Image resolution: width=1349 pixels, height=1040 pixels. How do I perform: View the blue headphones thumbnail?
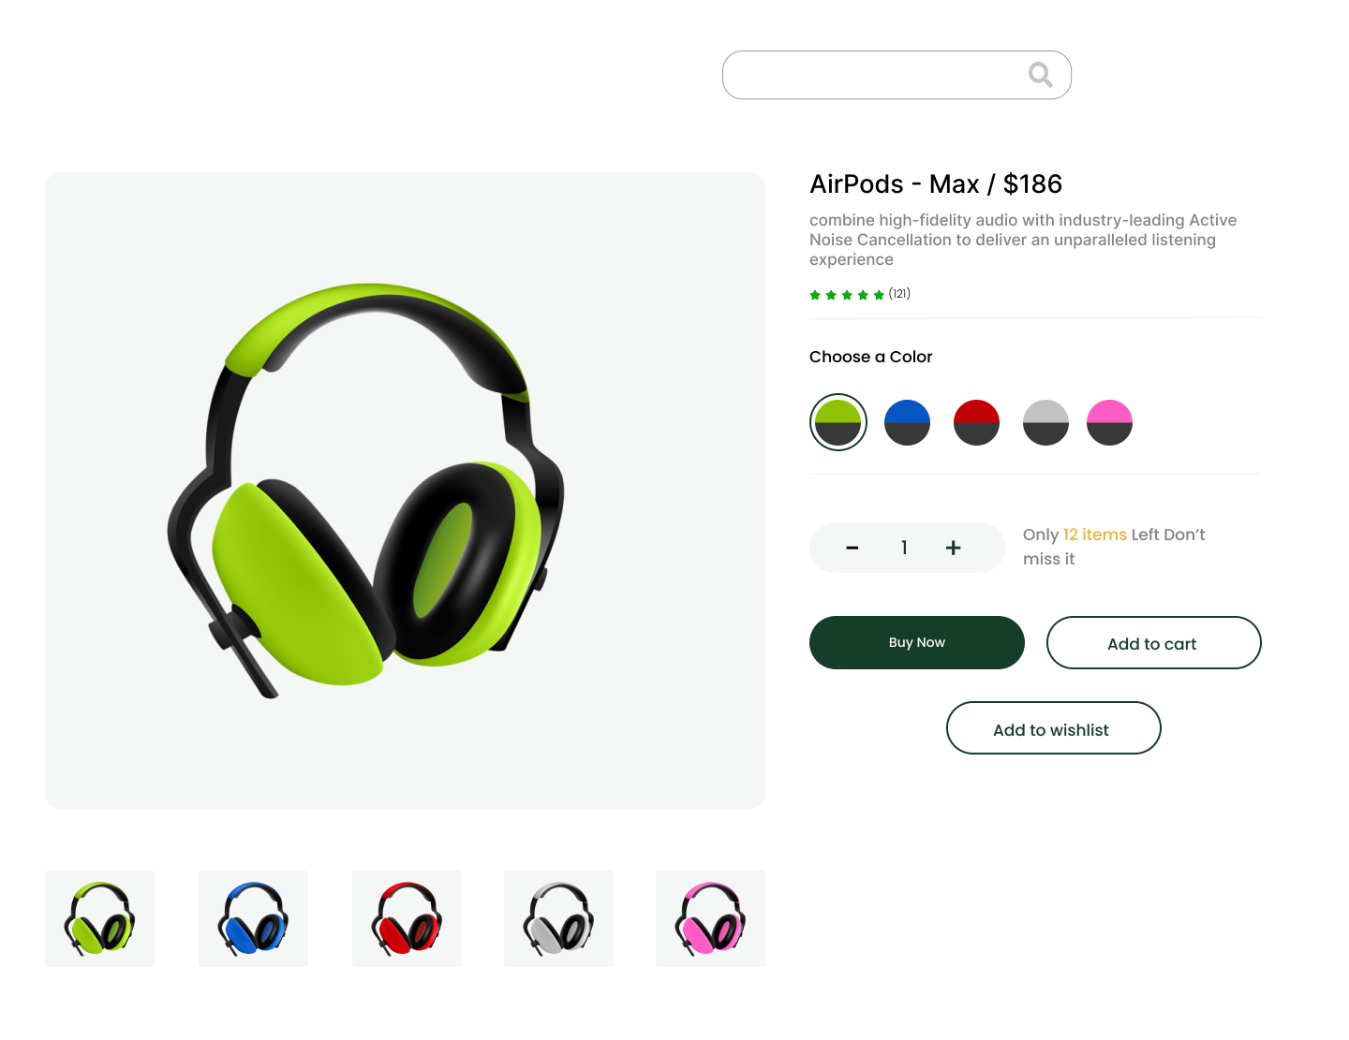(253, 918)
